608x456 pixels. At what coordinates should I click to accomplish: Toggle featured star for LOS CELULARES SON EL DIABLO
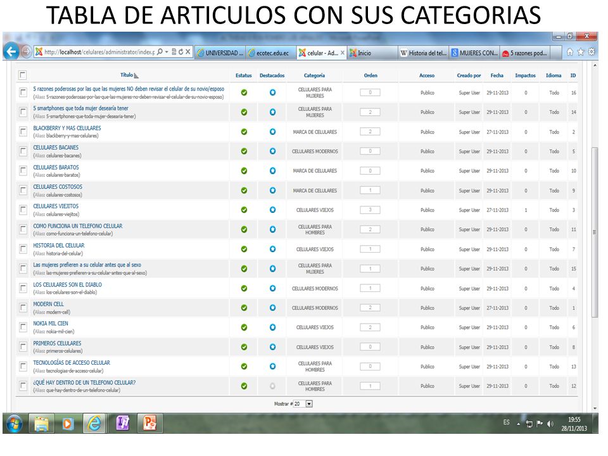click(272, 288)
